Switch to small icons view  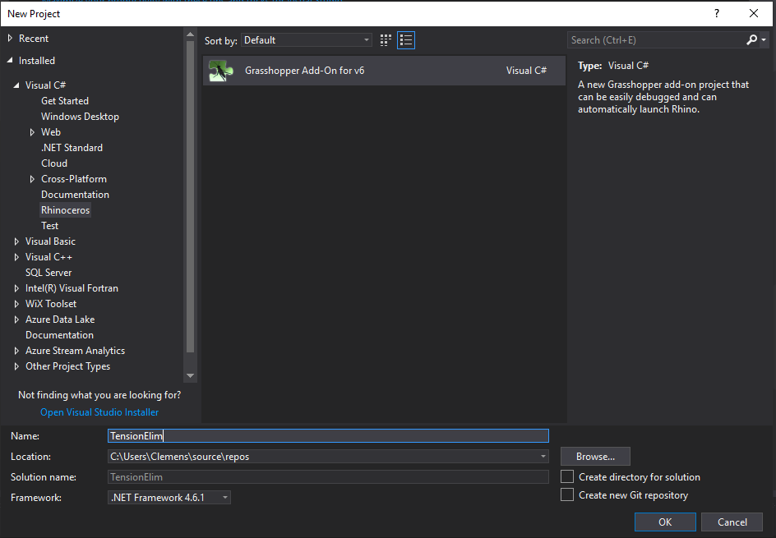(386, 40)
